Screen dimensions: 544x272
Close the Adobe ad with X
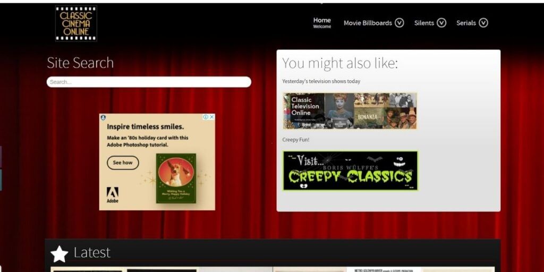[x=212, y=117]
